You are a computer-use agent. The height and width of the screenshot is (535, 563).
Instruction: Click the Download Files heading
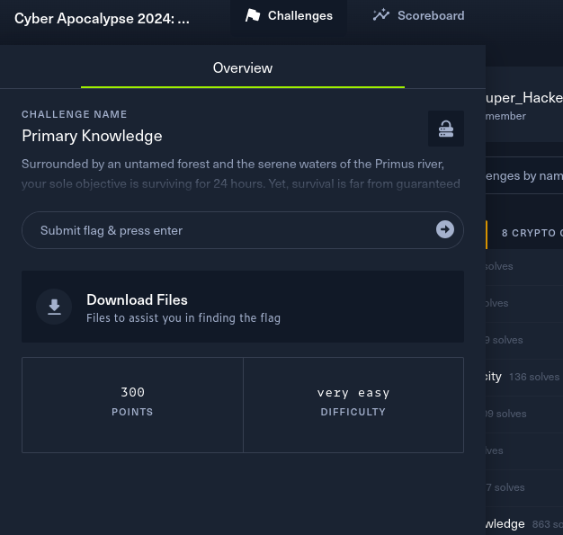coord(137,299)
